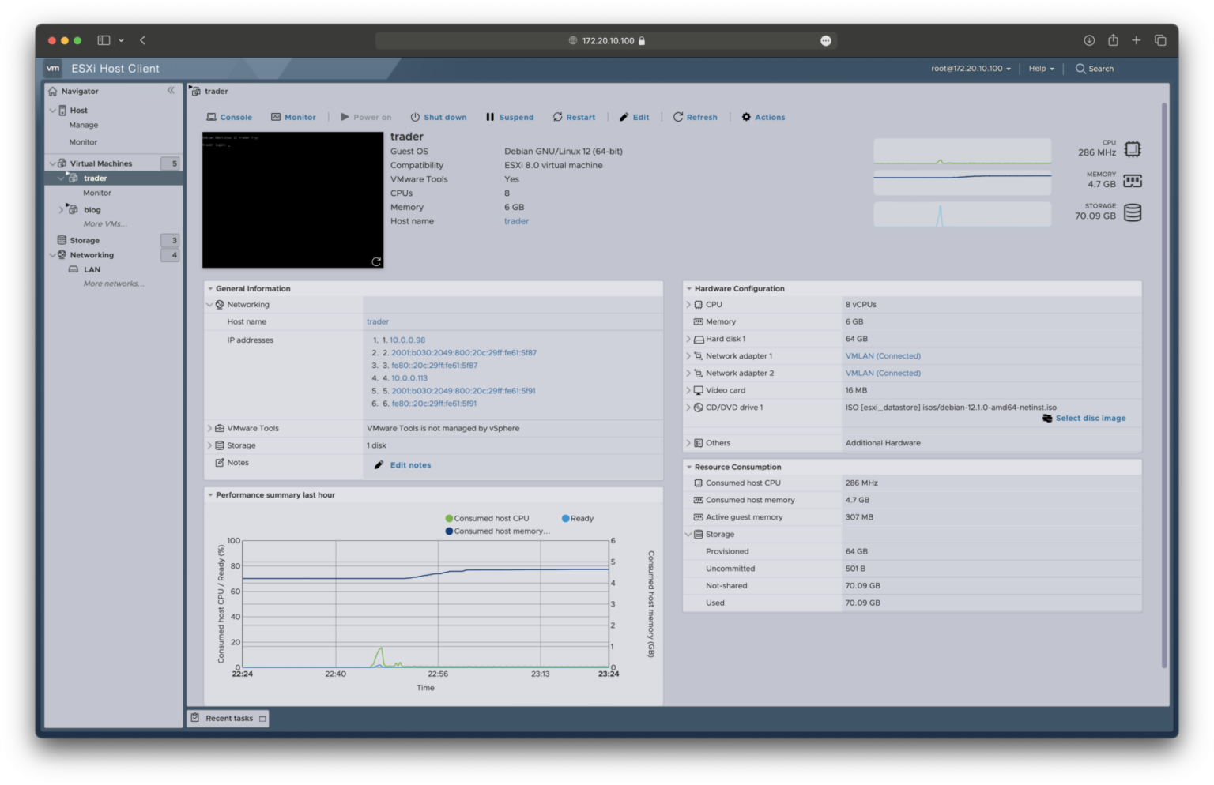The image size is (1214, 785).
Task: Expand Hard disk 1 hardware details
Action: tap(688, 339)
